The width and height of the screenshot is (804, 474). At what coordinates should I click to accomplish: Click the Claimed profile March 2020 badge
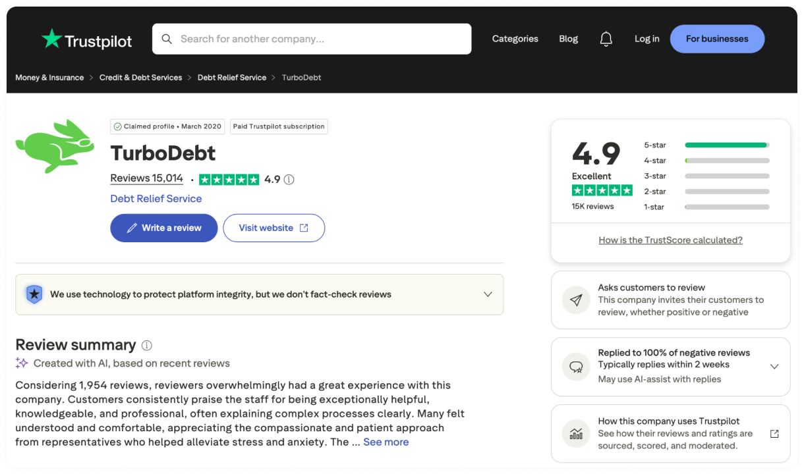click(x=167, y=126)
